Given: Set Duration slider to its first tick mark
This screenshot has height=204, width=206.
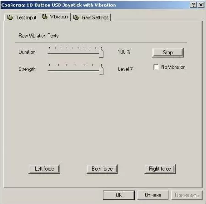Looking at the screenshot, I should click(x=49, y=53).
